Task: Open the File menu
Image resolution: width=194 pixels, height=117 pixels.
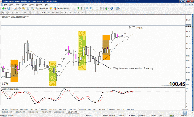Action: point(5,5)
